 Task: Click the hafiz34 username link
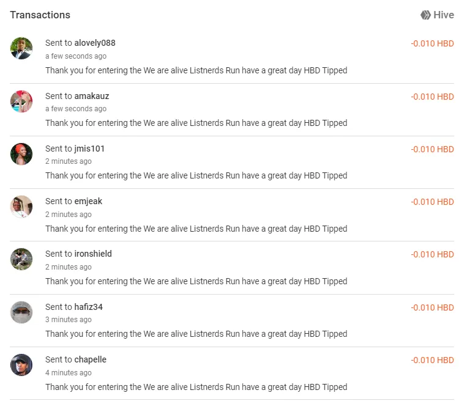(x=88, y=307)
